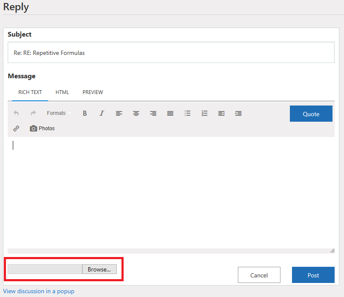
Task: Insert a numbered list
Action: tap(205, 113)
